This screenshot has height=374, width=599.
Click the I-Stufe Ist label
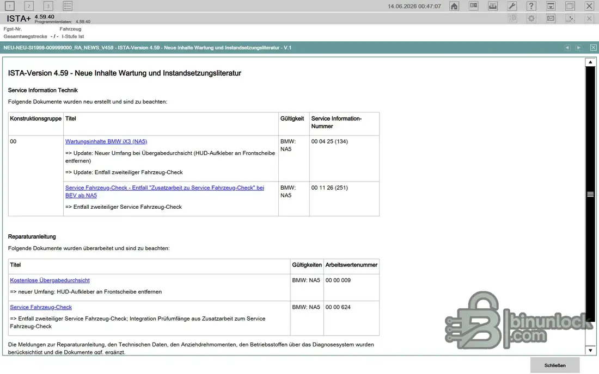[72, 36]
